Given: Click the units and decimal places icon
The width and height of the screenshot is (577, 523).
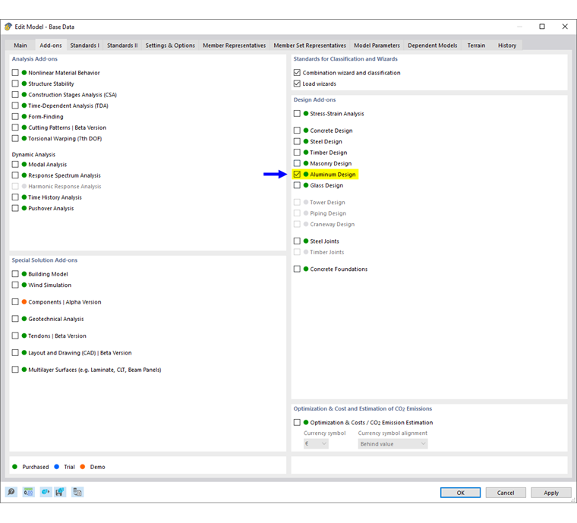Looking at the screenshot, I should point(28,492).
